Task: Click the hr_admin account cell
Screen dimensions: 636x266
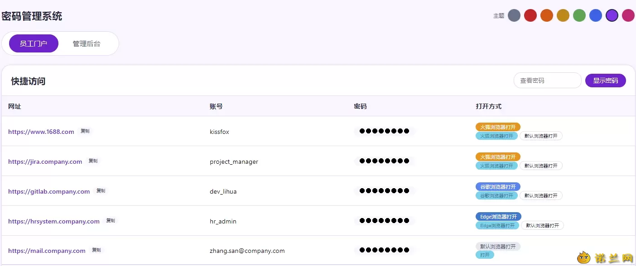Action: 223,221
